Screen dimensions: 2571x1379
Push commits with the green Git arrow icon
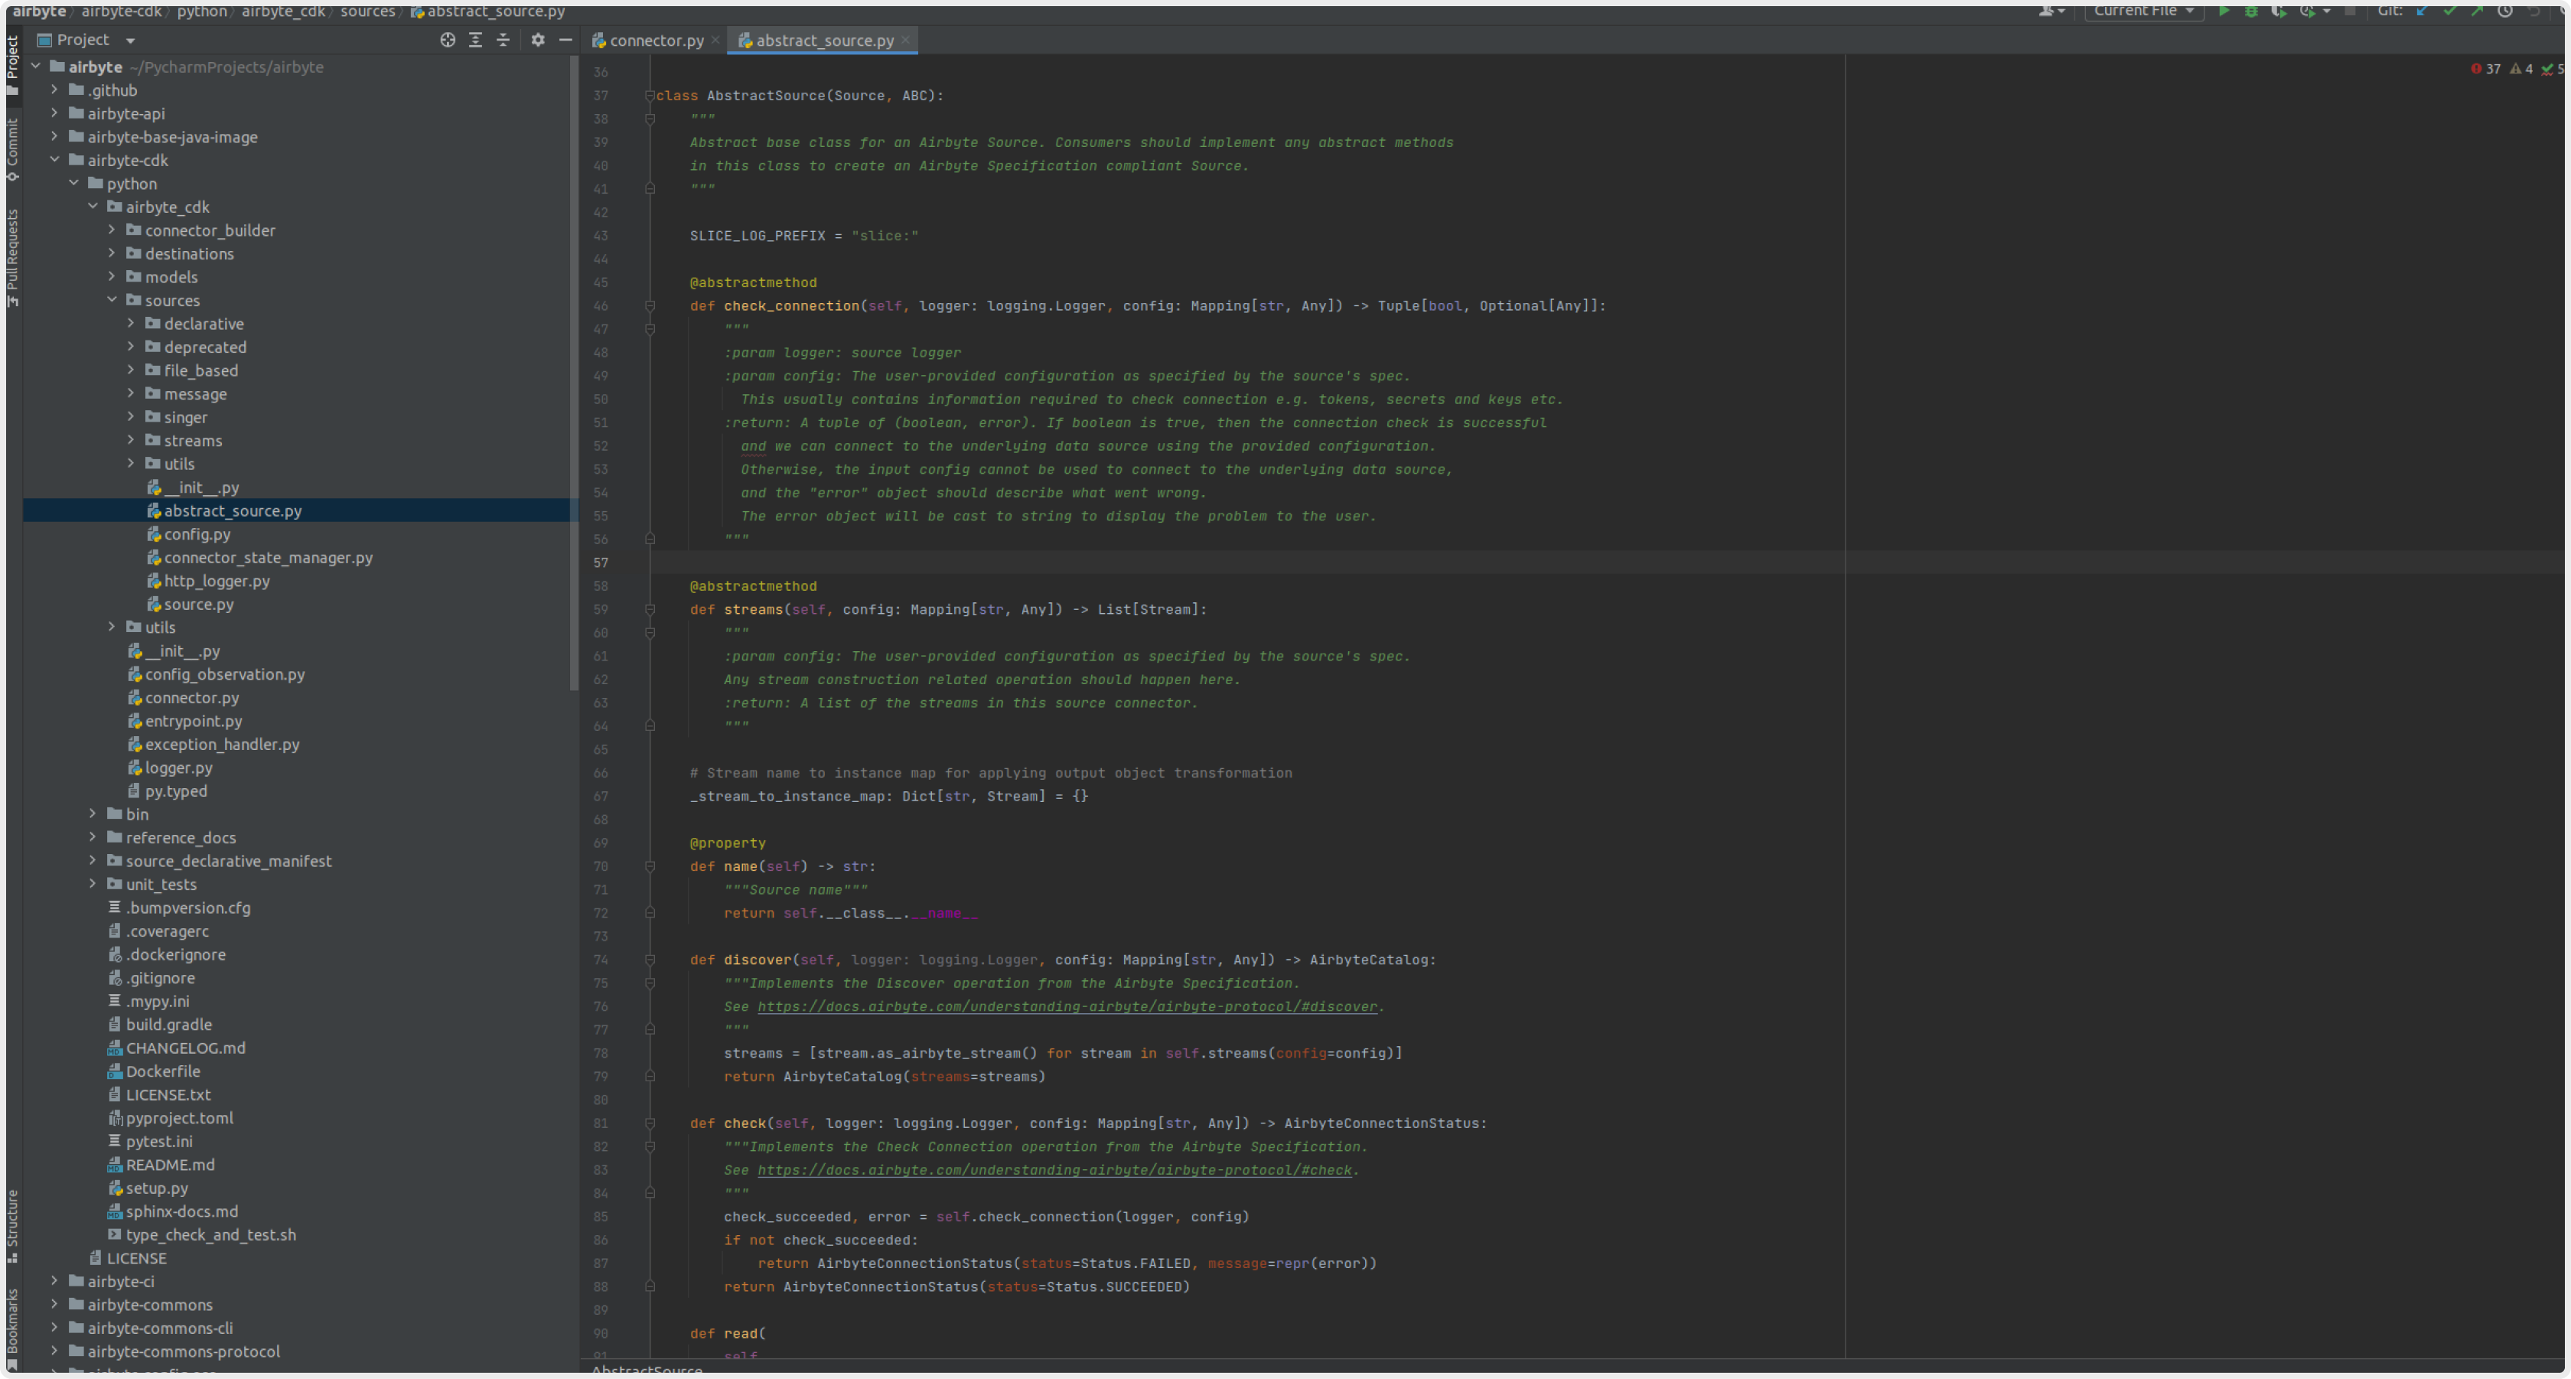[2478, 12]
